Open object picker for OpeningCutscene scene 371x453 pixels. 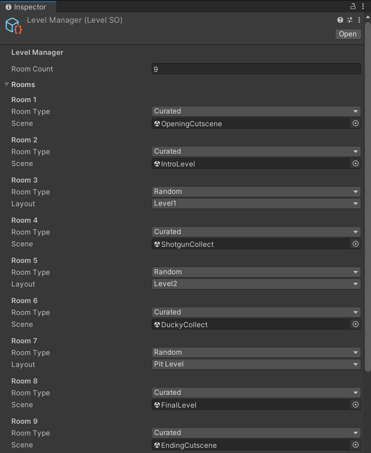pyautogui.click(x=356, y=123)
